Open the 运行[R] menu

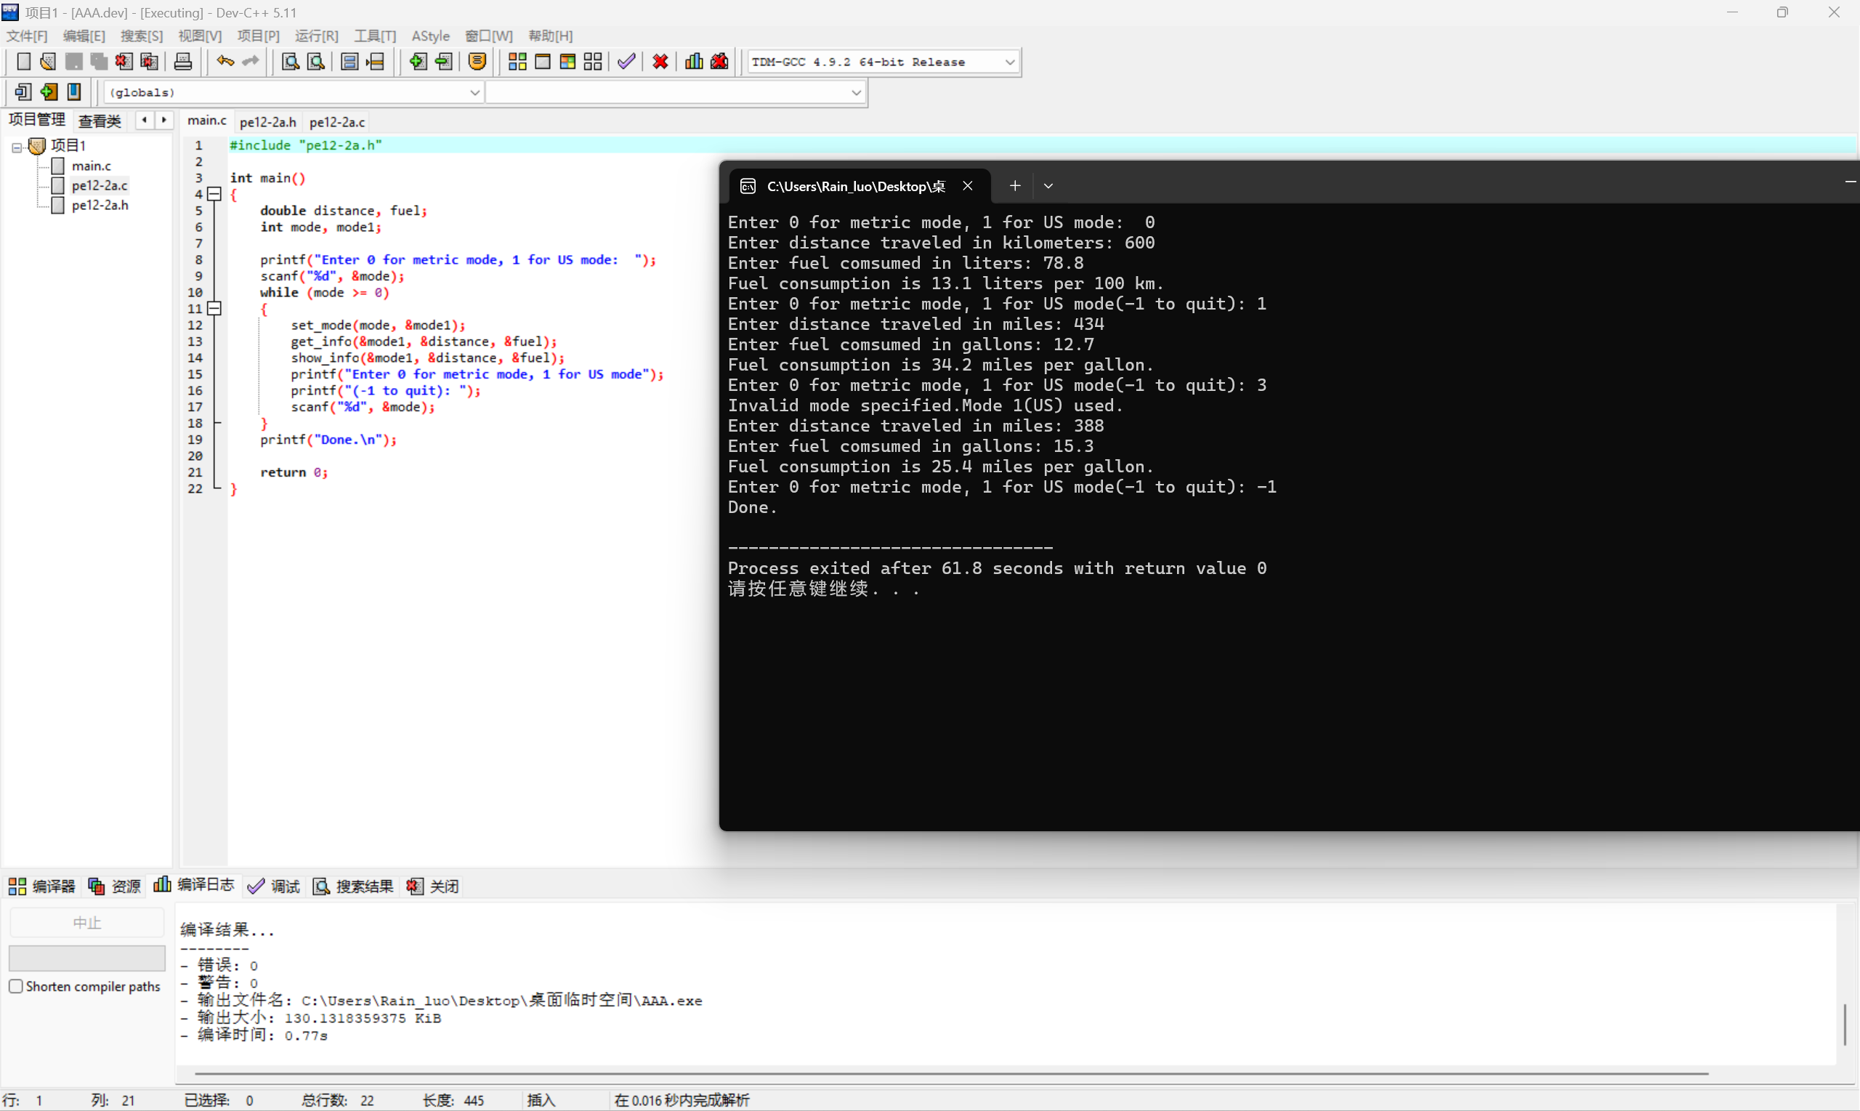[x=316, y=36]
